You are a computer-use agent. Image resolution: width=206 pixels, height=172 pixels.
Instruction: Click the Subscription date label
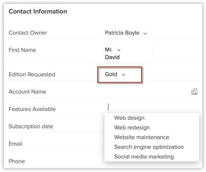[31, 126]
